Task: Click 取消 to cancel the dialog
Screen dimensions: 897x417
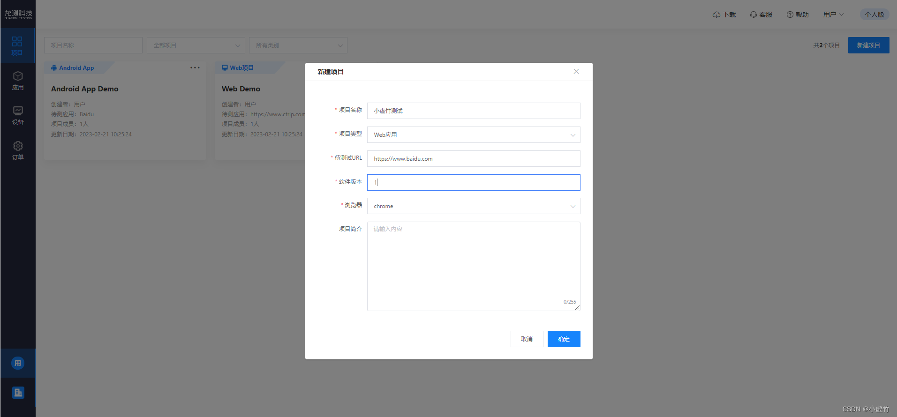Action: click(x=527, y=339)
